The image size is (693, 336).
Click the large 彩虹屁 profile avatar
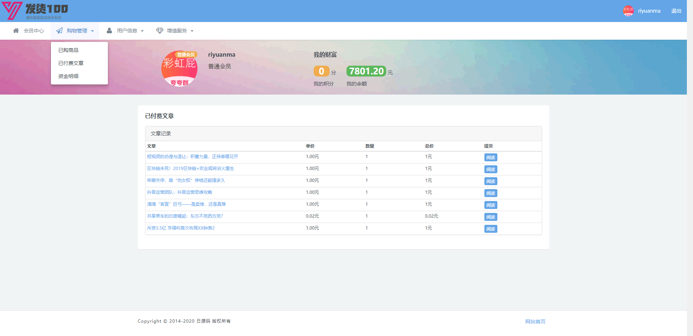pos(179,69)
